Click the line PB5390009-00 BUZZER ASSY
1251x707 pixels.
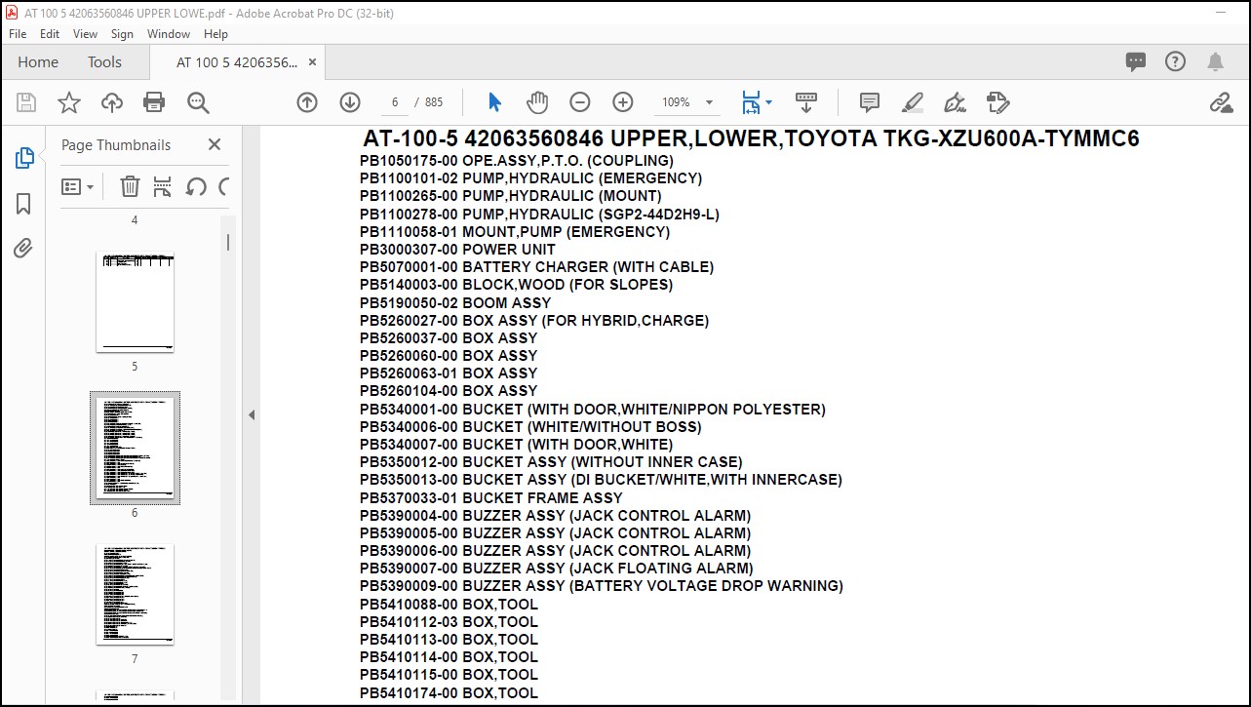[601, 586]
